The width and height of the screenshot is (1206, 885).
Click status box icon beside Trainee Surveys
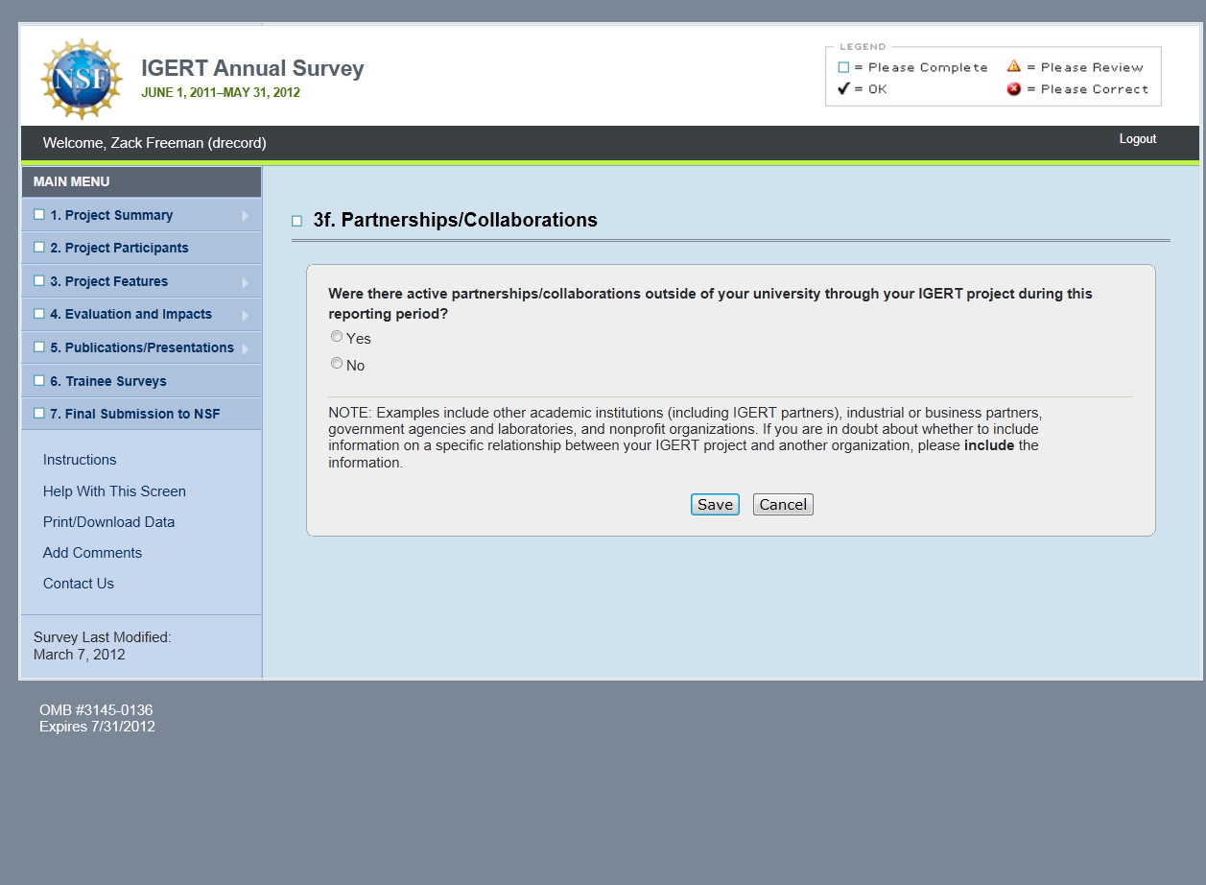click(39, 381)
